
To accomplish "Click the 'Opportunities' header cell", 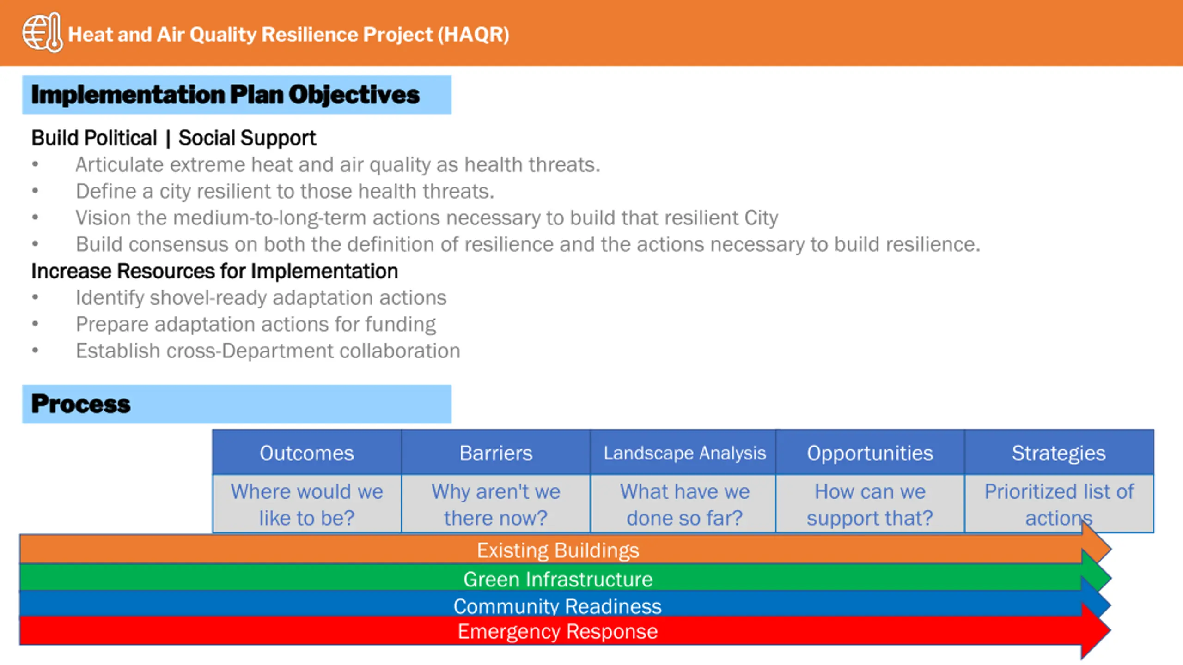I will pos(870,453).
